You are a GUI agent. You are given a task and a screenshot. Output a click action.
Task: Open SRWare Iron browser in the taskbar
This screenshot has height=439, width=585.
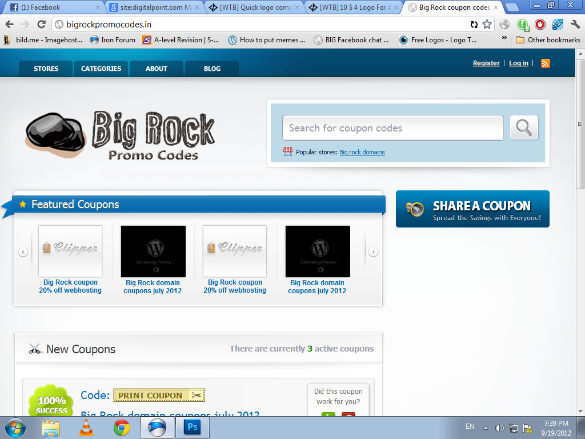[x=157, y=428]
